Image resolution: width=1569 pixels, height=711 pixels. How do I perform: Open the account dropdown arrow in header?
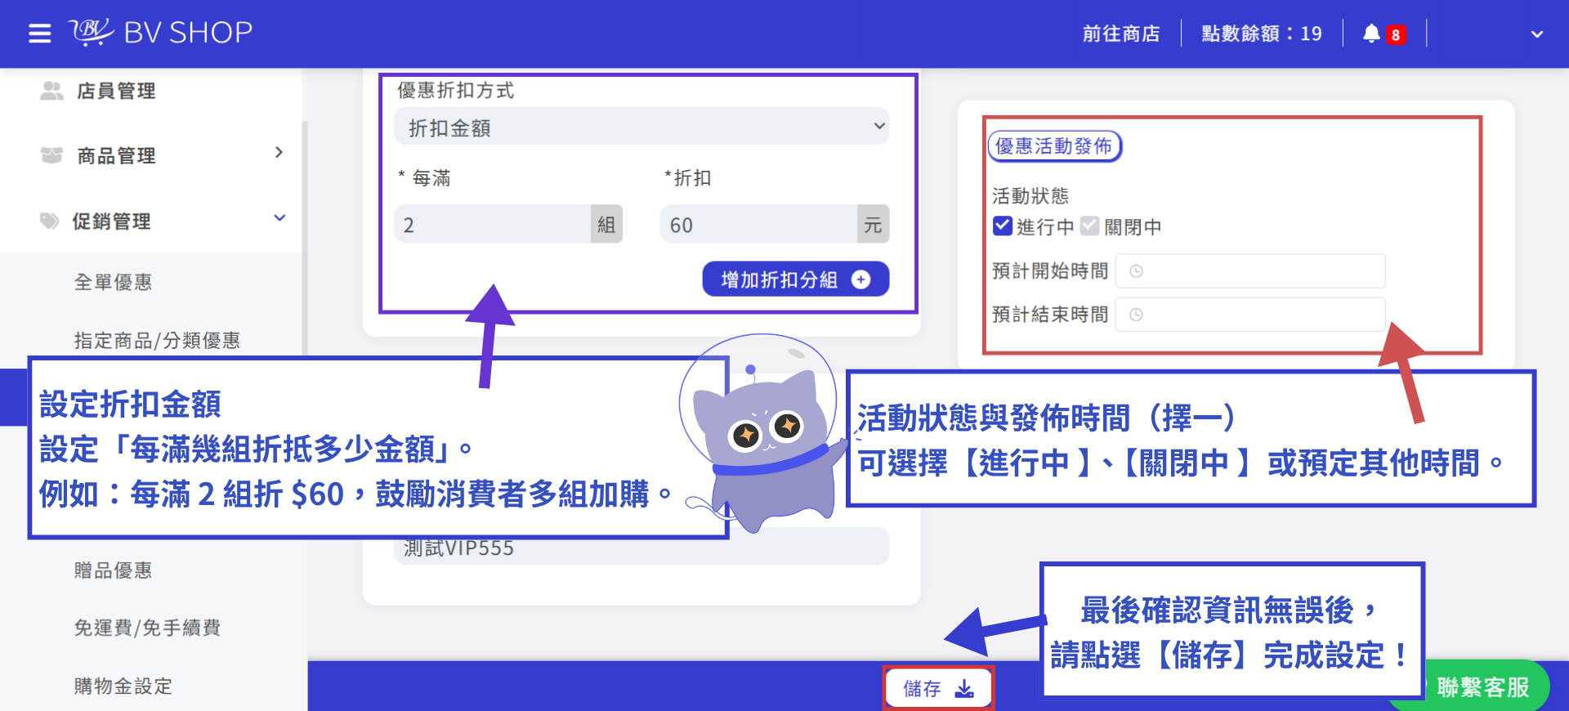point(1537,34)
